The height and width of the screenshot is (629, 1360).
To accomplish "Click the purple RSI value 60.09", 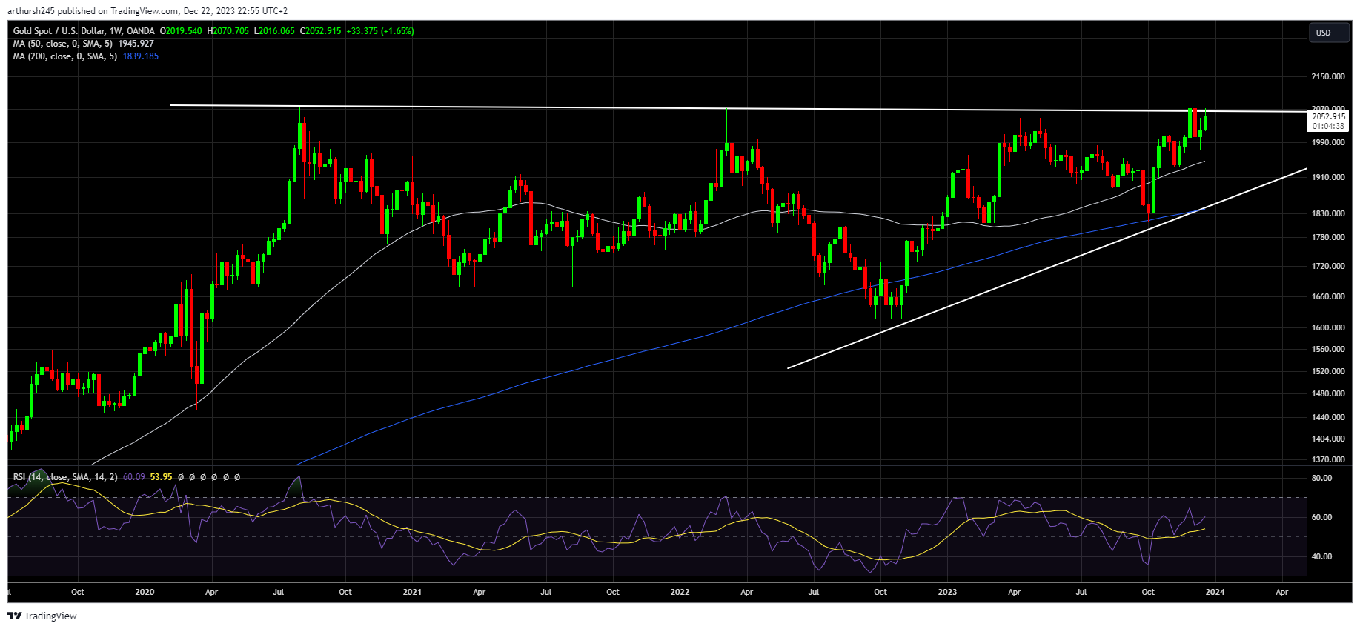I will 134,477.
